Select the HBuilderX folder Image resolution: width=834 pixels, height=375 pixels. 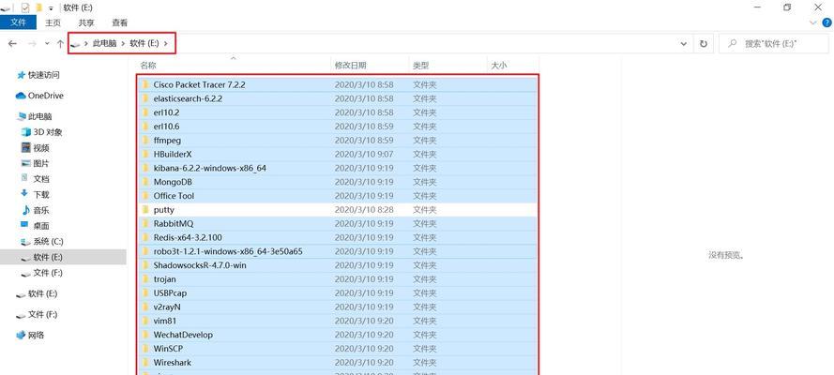[339, 154]
